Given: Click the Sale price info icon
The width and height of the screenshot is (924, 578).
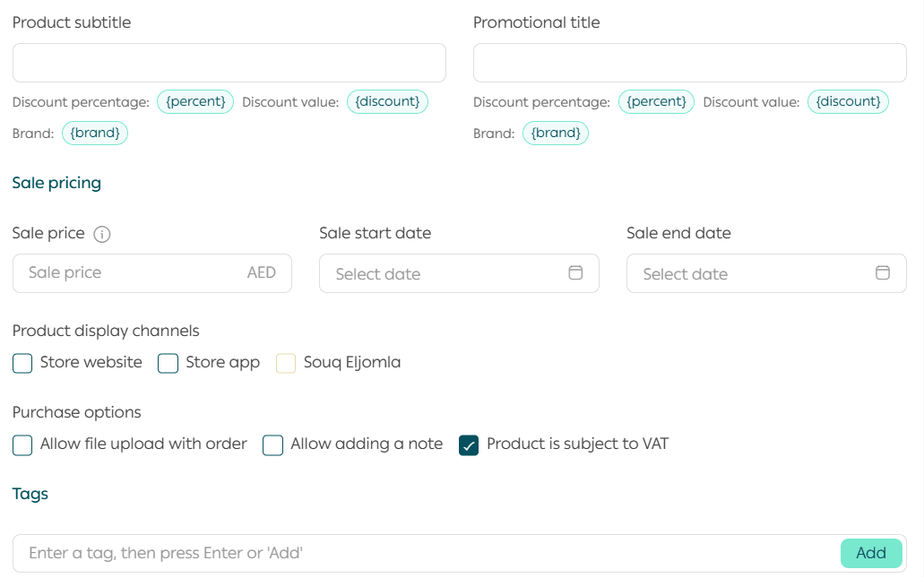Looking at the screenshot, I should [x=102, y=234].
